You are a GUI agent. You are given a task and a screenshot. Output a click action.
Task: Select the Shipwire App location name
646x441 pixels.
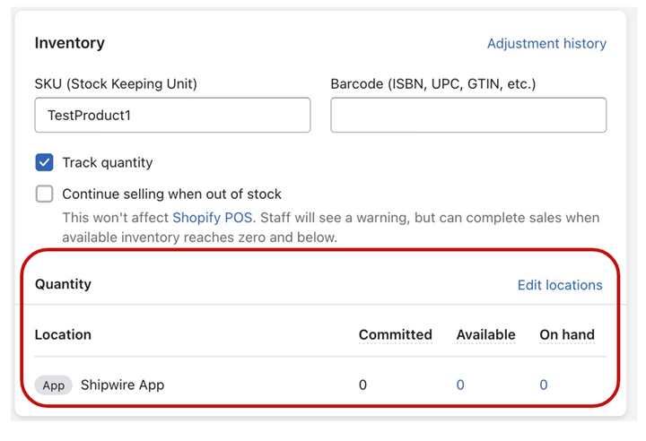(x=122, y=385)
